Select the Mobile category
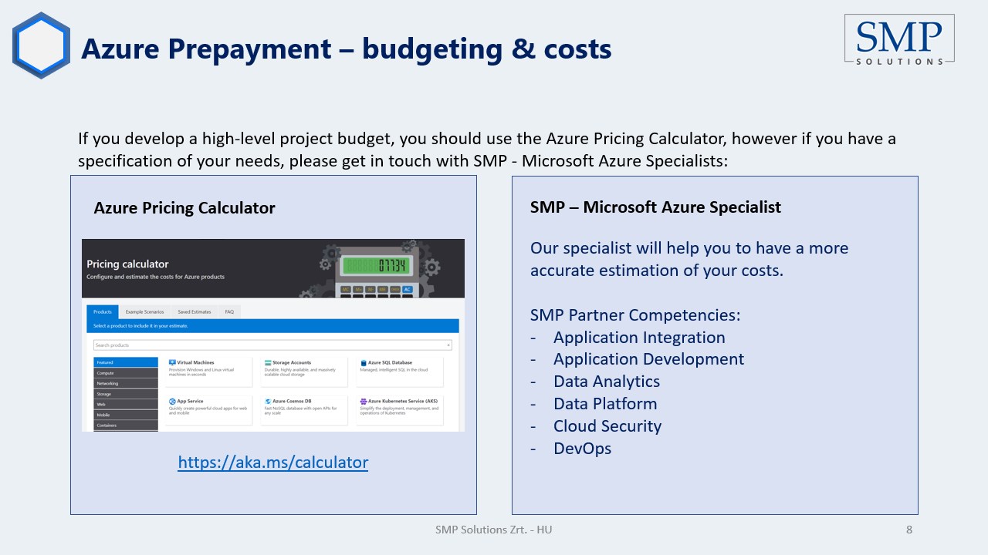 126,415
